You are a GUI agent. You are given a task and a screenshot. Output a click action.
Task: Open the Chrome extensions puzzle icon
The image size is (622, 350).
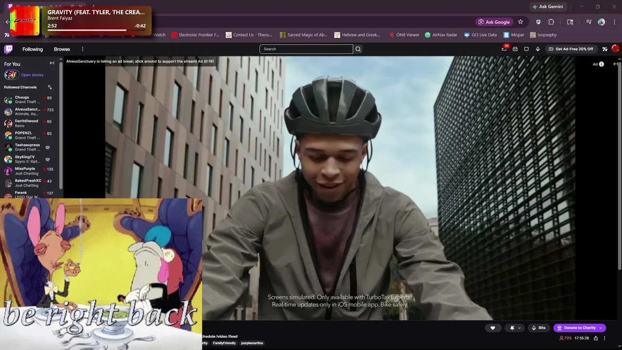(551, 22)
